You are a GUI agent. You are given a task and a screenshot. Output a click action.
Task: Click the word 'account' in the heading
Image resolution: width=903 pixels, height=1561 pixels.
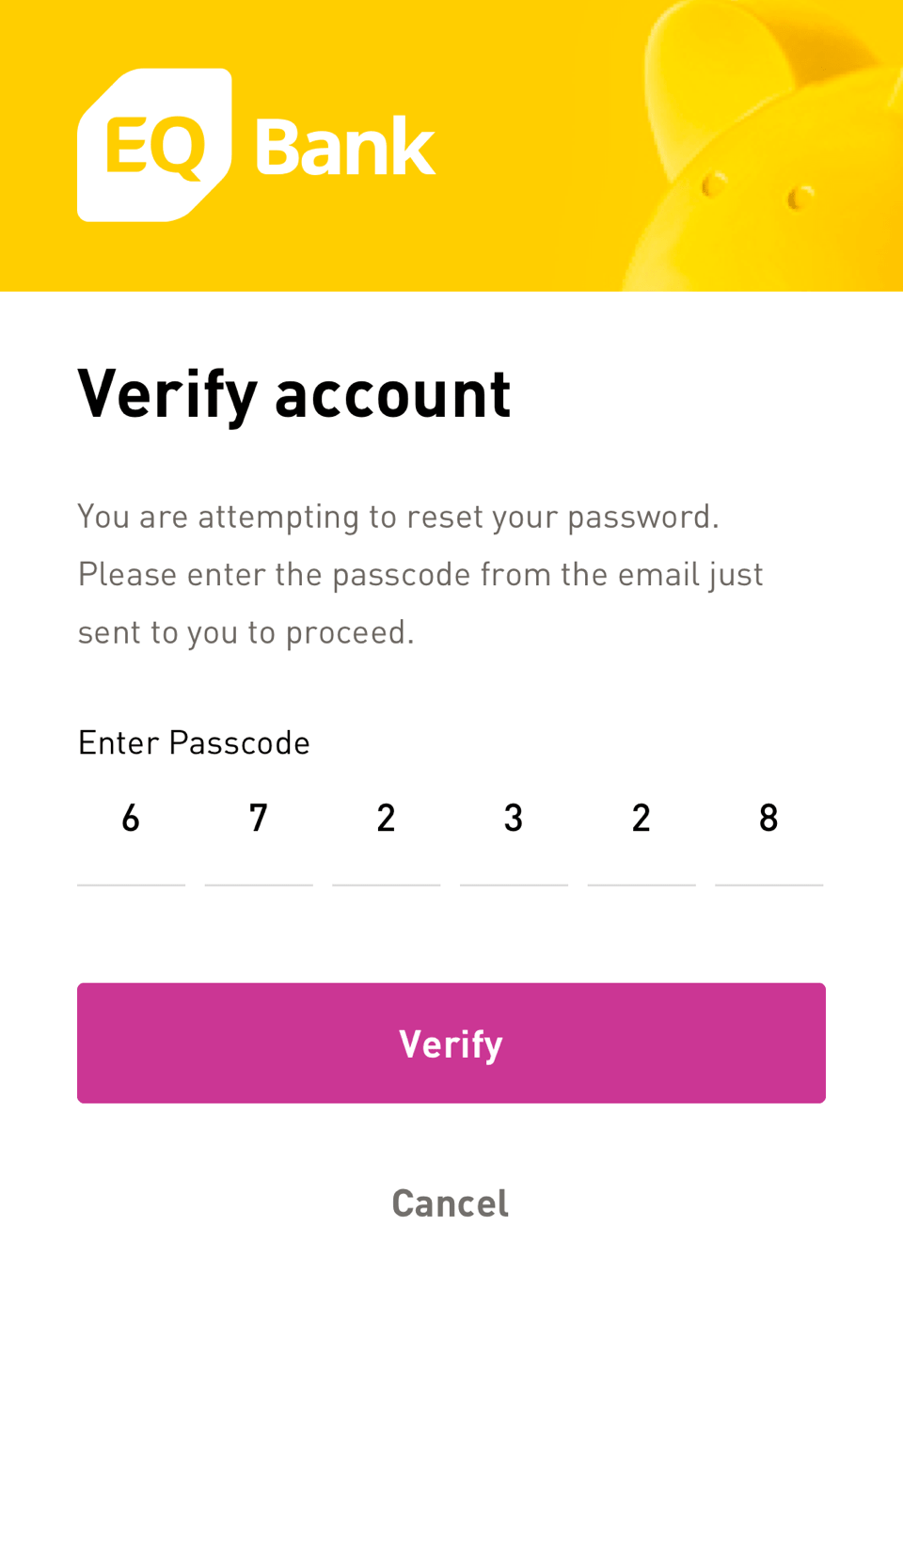(x=392, y=394)
